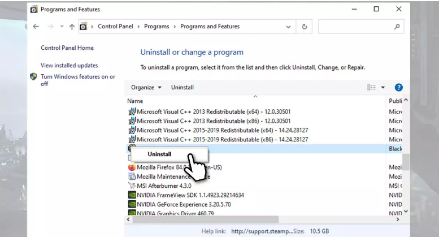The width and height of the screenshot is (439, 237).
Task: Choose Uninstall in the context menu
Action: tap(159, 154)
